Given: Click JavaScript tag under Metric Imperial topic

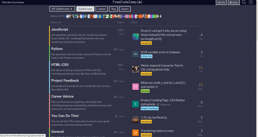Looking at the screenshot, I should [x=146, y=74].
